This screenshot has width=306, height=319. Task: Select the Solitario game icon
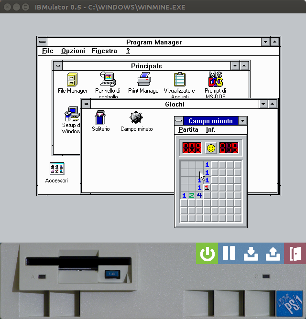[100, 117]
